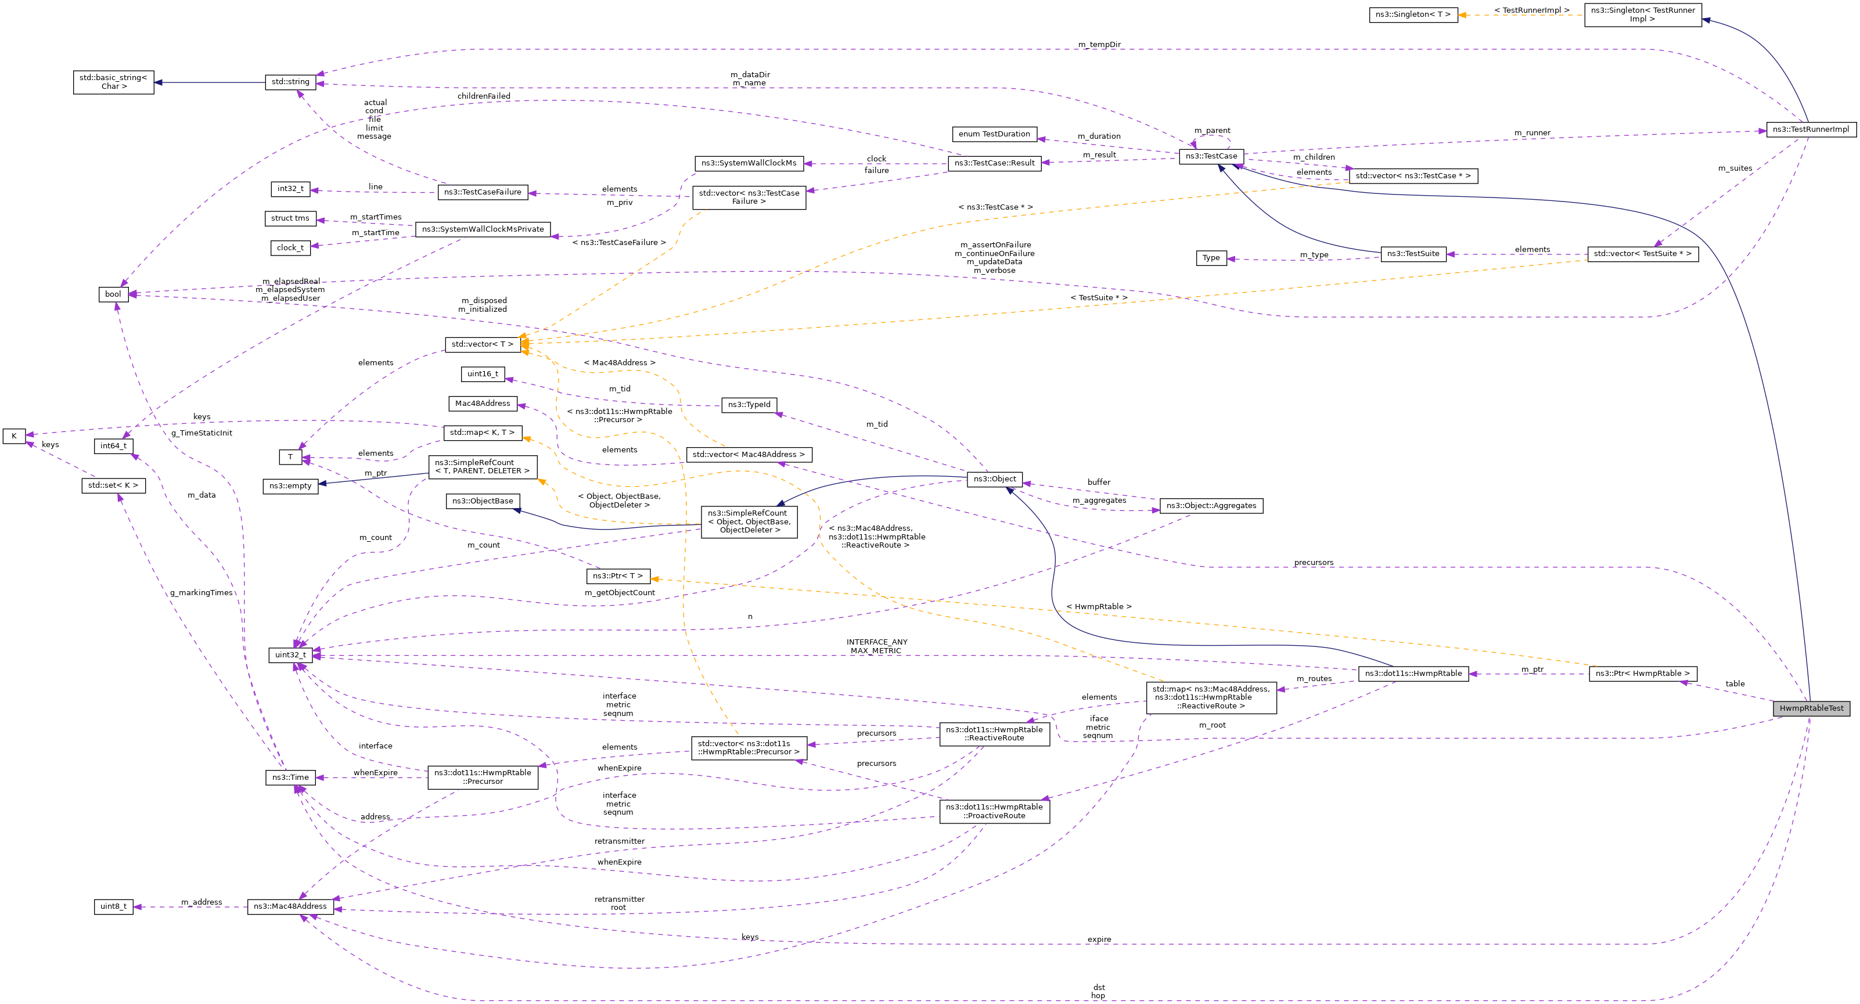
Task: Click the struct tms node
Action: tap(290, 218)
